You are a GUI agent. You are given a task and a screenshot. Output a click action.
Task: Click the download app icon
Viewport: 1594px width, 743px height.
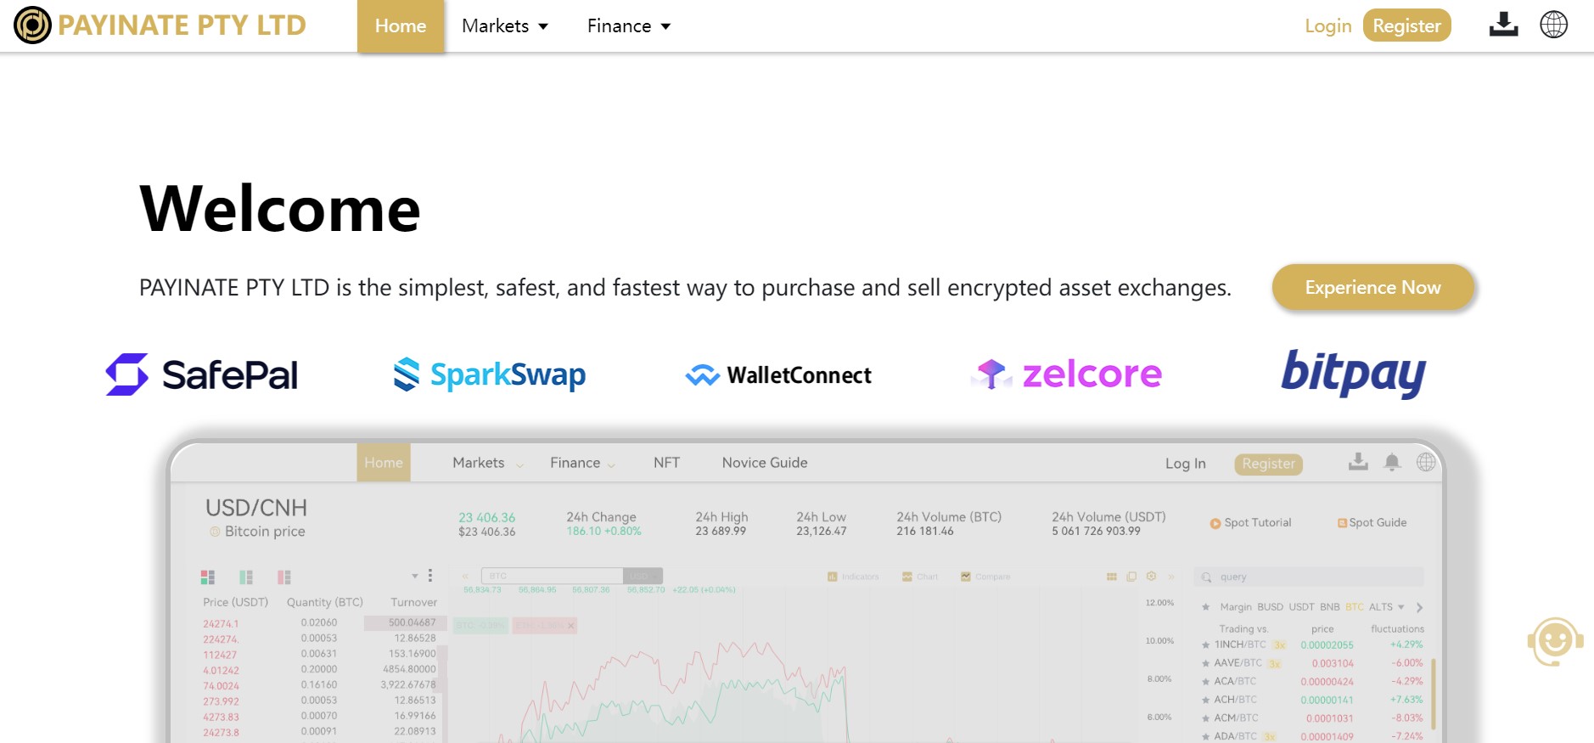click(1503, 25)
